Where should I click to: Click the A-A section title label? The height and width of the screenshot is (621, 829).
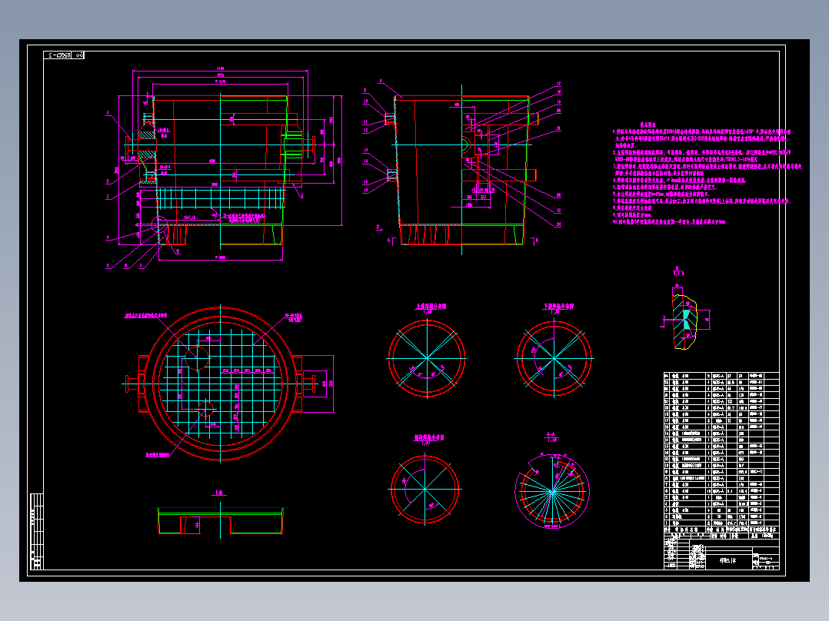(x=551, y=437)
